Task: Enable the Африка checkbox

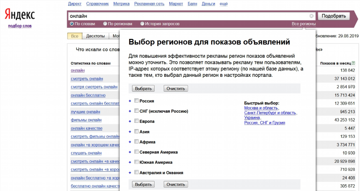Action: pyautogui.click(x=136, y=142)
